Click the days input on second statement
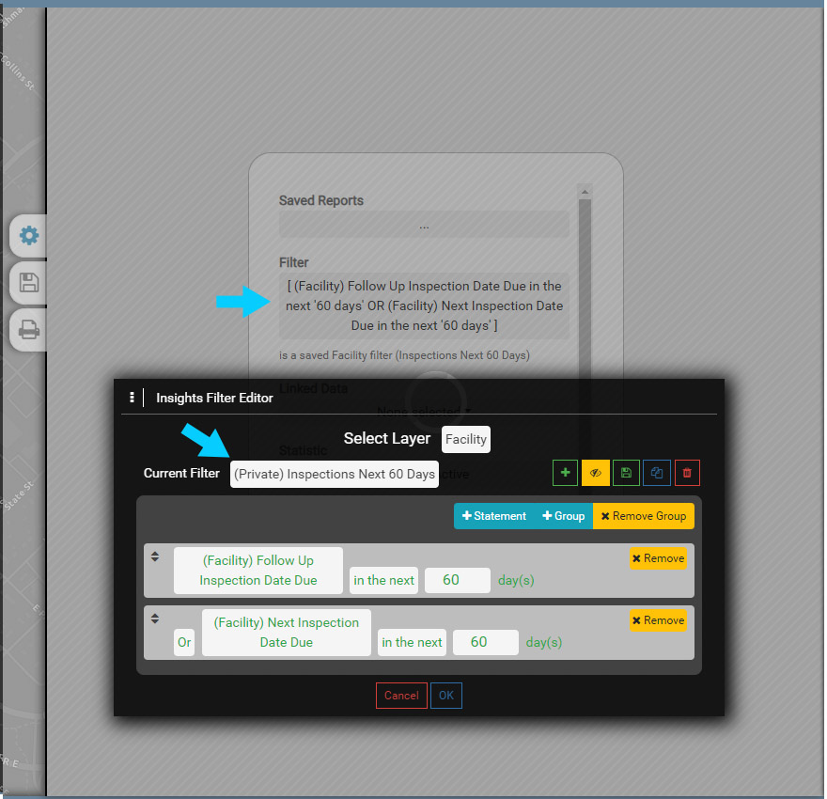827x799 pixels. pyautogui.click(x=485, y=642)
